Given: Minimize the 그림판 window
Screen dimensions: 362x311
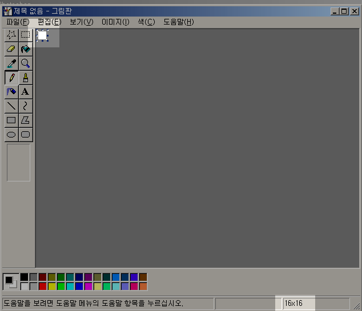Looking at the screenshot, I should 335,11.
